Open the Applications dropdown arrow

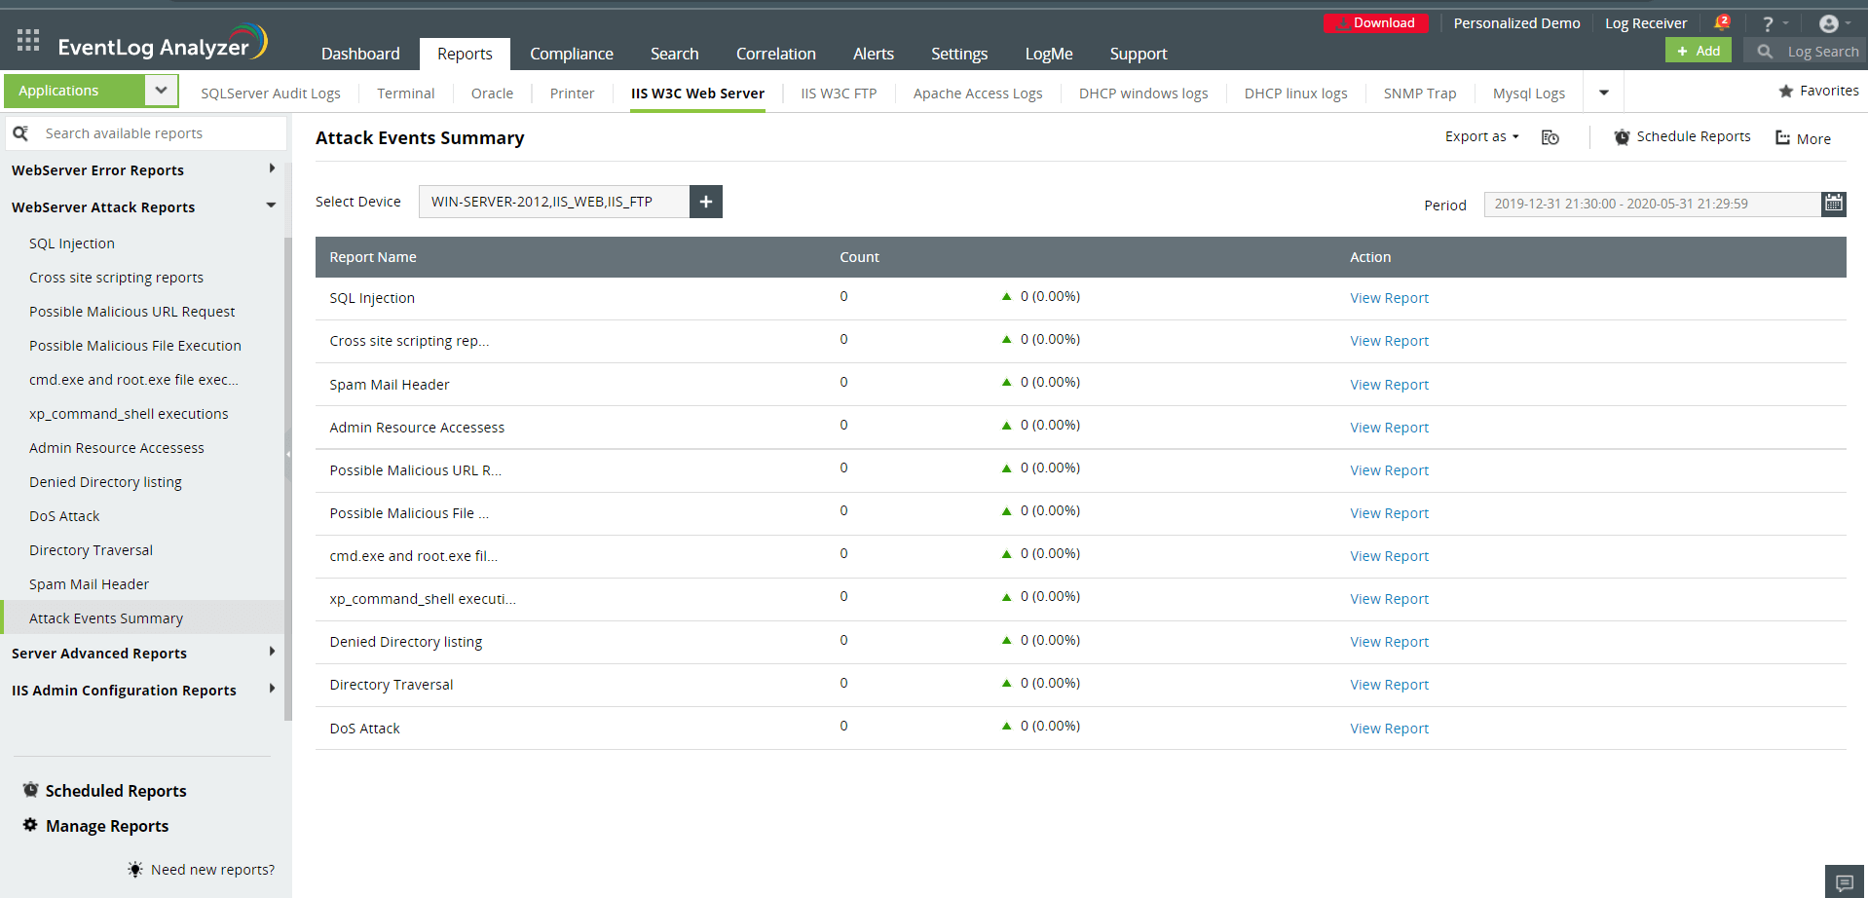pos(161,91)
